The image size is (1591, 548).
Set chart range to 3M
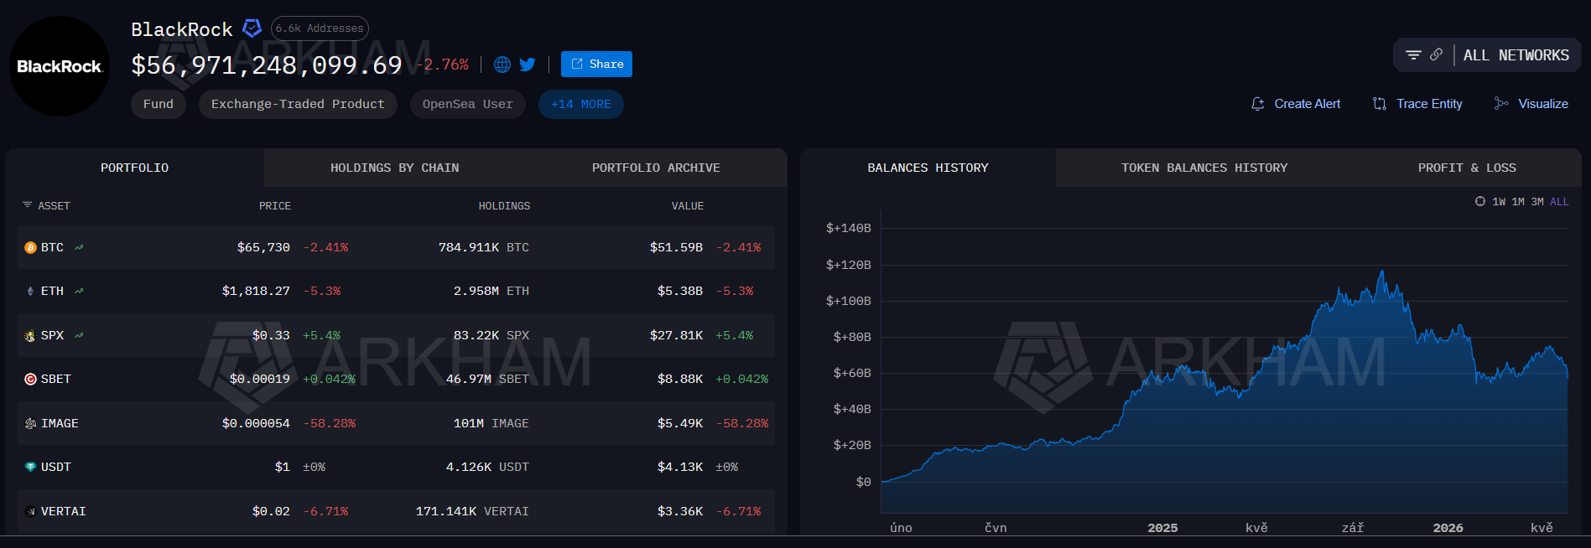point(1537,202)
